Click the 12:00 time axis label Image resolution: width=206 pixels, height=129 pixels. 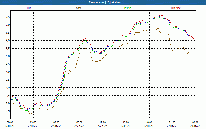[x=103, y=122]
